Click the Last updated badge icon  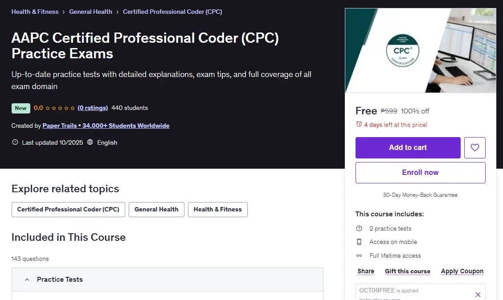click(x=15, y=142)
